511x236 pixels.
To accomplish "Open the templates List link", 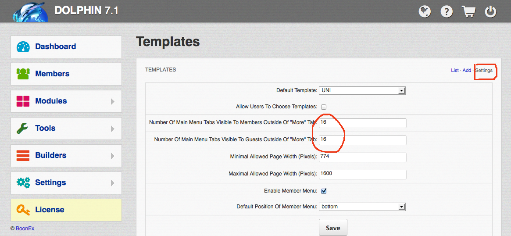I will 454,70.
